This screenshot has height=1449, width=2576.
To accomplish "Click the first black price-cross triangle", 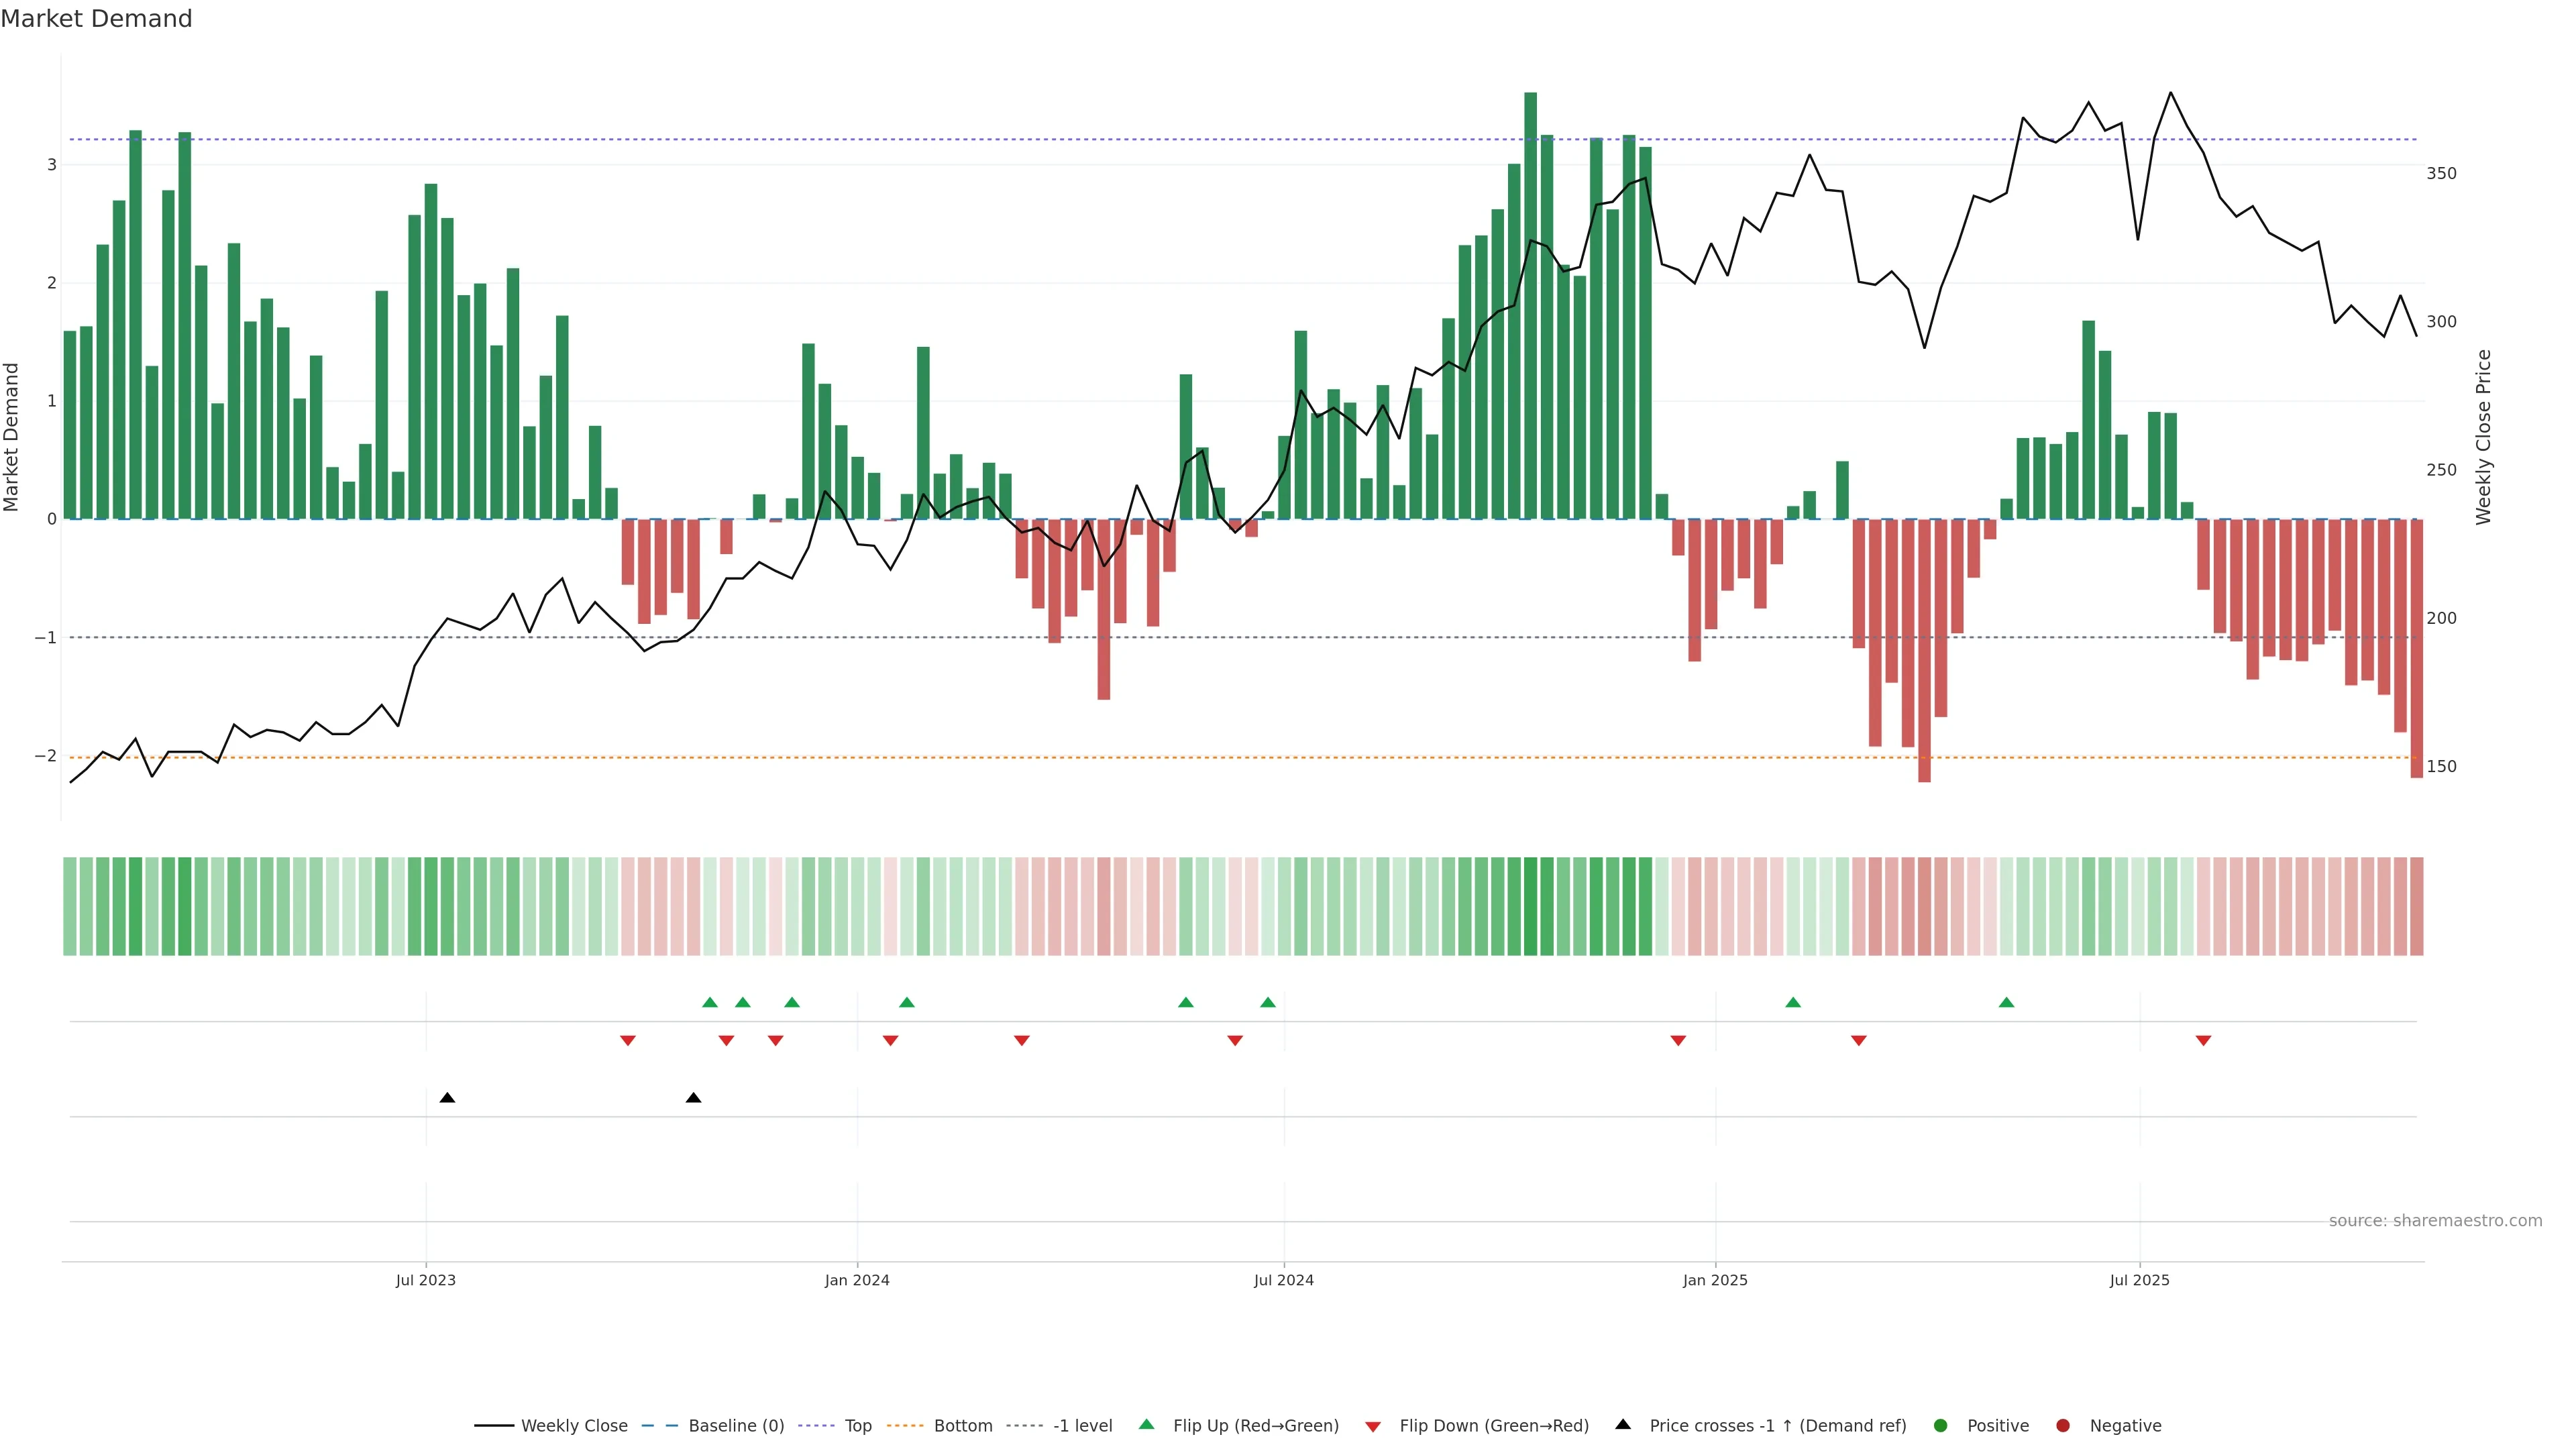I will [x=447, y=1098].
